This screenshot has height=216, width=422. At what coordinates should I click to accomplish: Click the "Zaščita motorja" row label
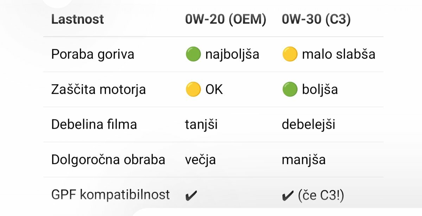pyautogui.click(x=98, y=90)
